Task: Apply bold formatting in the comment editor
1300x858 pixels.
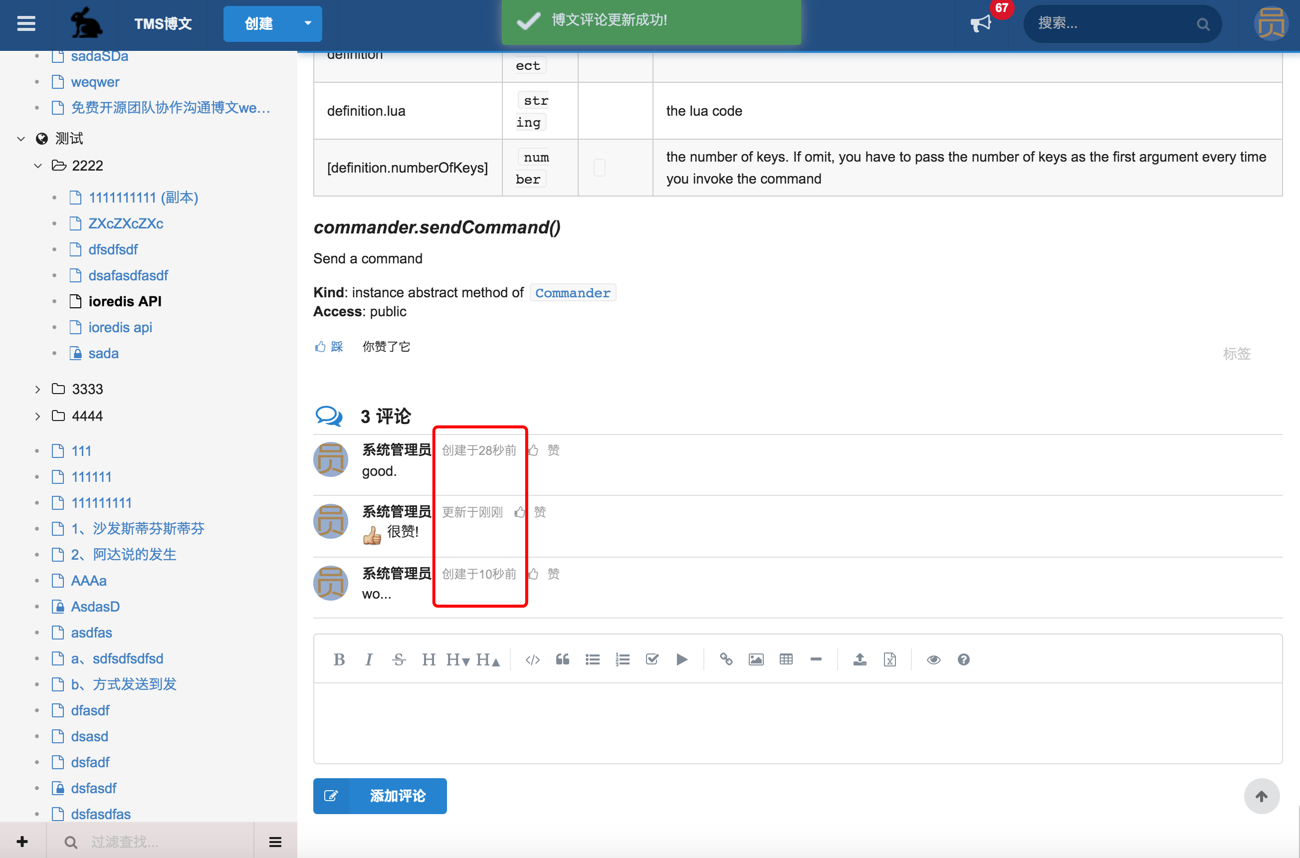Action: [x=339, y=659]
